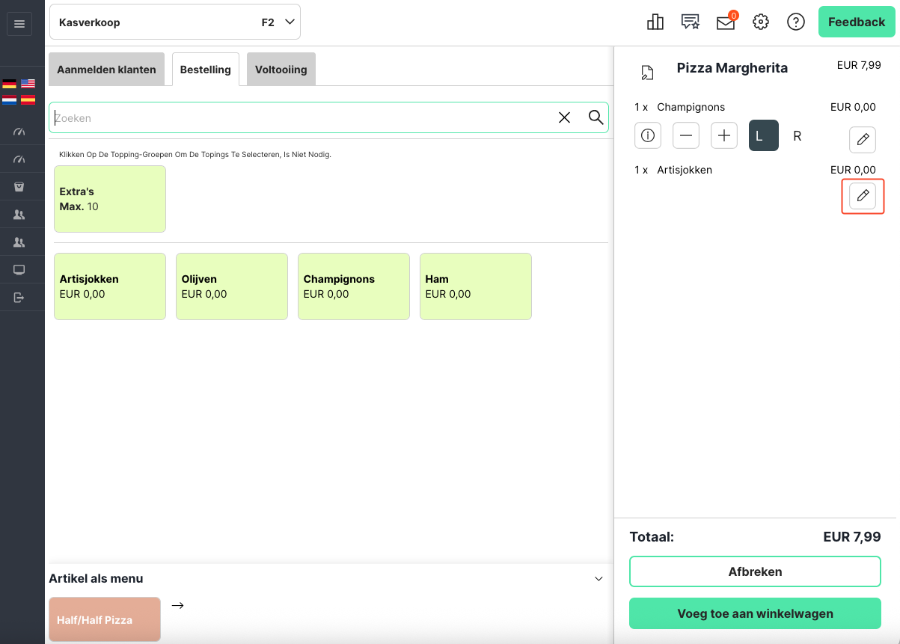Open the Extra's topping group tile
Image resolution: width=900 pixels, height=644 pixels.
pos(110,199)
